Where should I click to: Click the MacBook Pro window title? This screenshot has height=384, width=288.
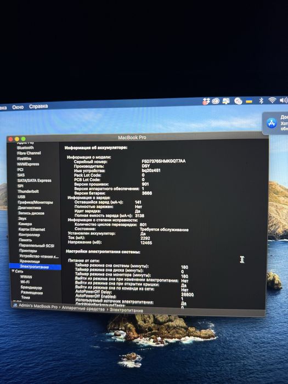tap(132, 137)
